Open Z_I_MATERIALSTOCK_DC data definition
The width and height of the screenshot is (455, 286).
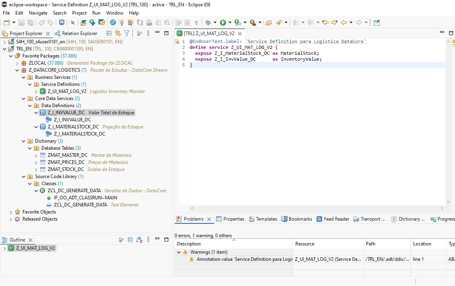click(73, 127)
